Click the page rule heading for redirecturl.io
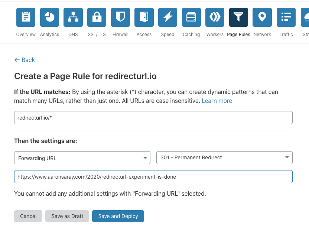The width and height of the screenshot is (309, 231). click(85, 76)
